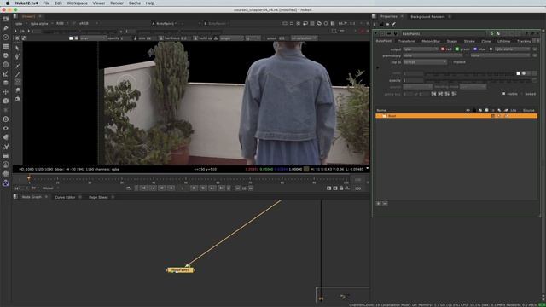Open the viewer sRGB colorspace dropdown

(88, 23)
